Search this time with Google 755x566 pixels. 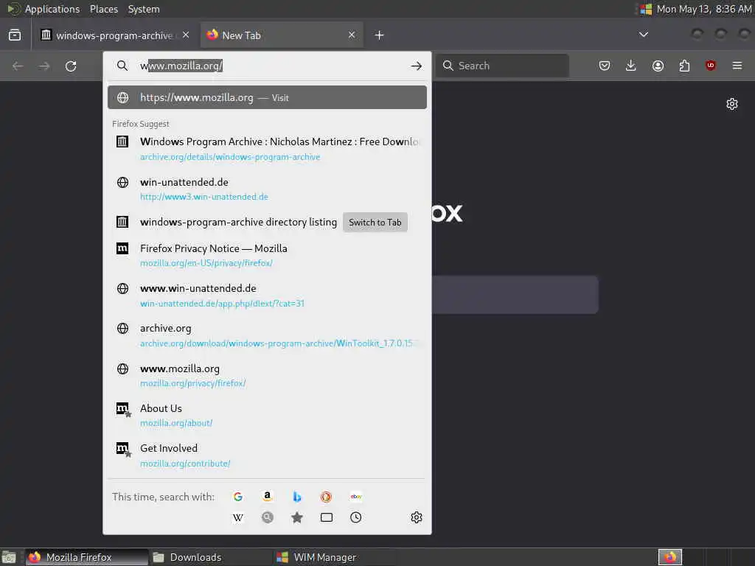(238, 497)
